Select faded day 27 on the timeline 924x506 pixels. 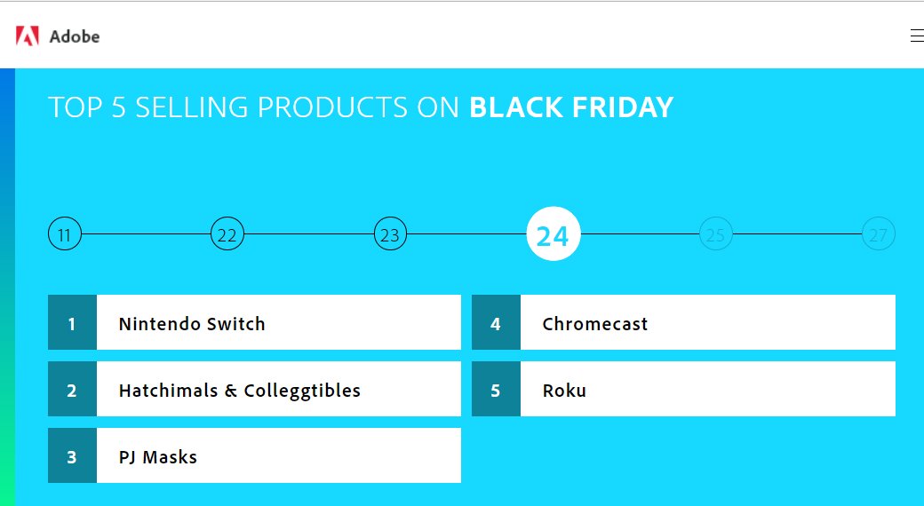pos(879,233)
